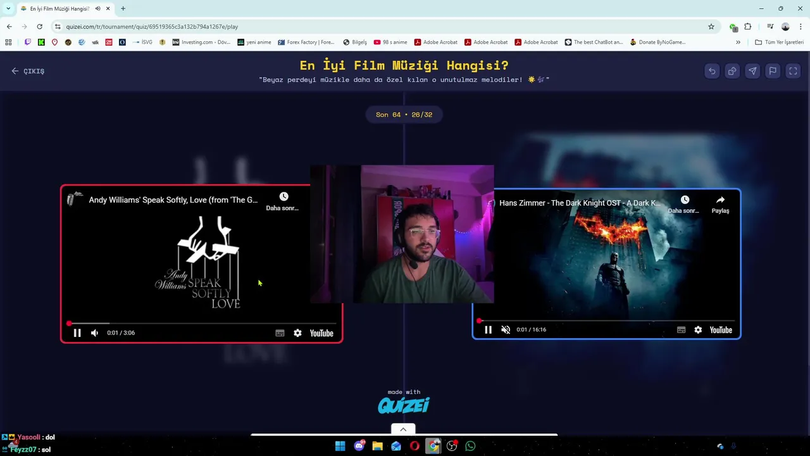Viewport: 810px width, 456px height.
Task: Go back with the browser back arrow
Action: [x=9, y=27]
